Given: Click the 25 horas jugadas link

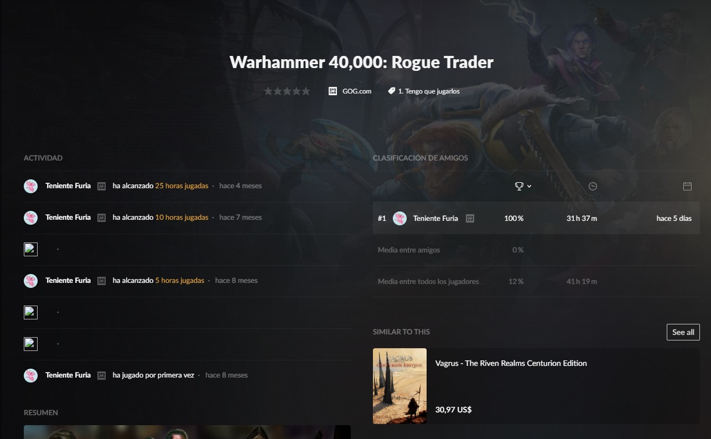Looking at the screenshot, I should click(x=181, y=186).
